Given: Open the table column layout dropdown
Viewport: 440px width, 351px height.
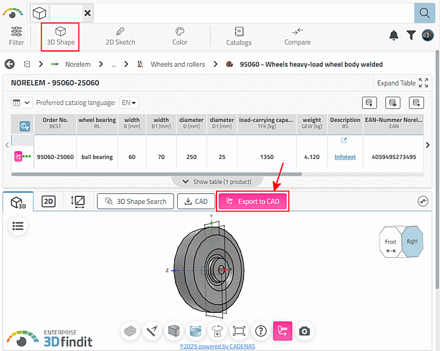Looking at the screenshot, I should (x=22, y=103).
